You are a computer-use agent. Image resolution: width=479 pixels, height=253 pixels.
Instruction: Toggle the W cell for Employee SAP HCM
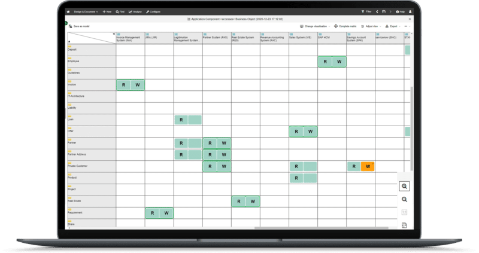point(339,62)
